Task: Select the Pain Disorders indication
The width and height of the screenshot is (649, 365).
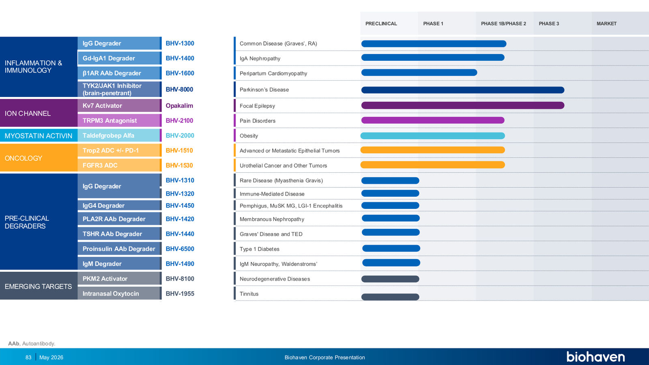Action: tap(258, 121)
